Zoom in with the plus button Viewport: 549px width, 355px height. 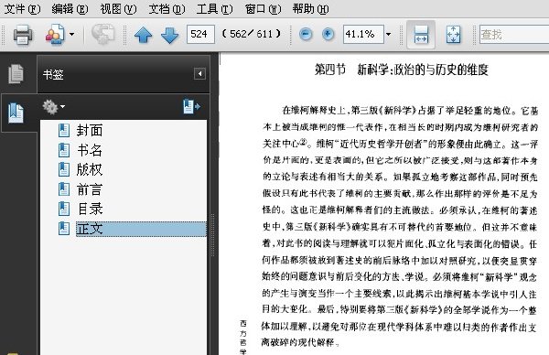coord(328,34)
